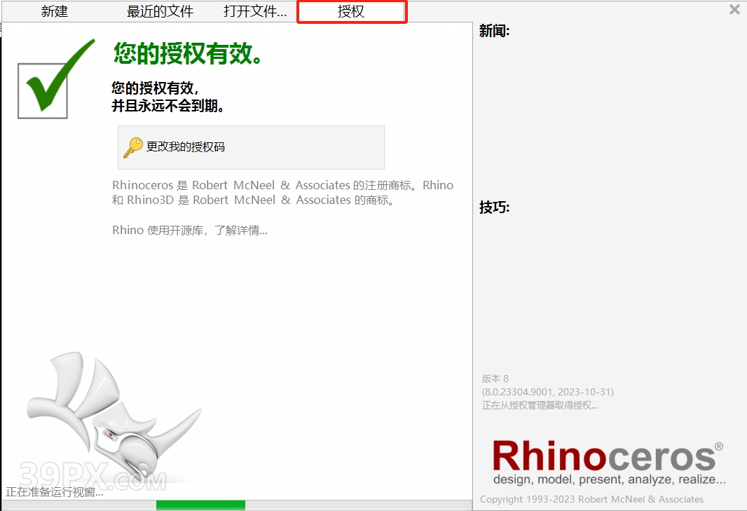Close the splash window with X

734,9
